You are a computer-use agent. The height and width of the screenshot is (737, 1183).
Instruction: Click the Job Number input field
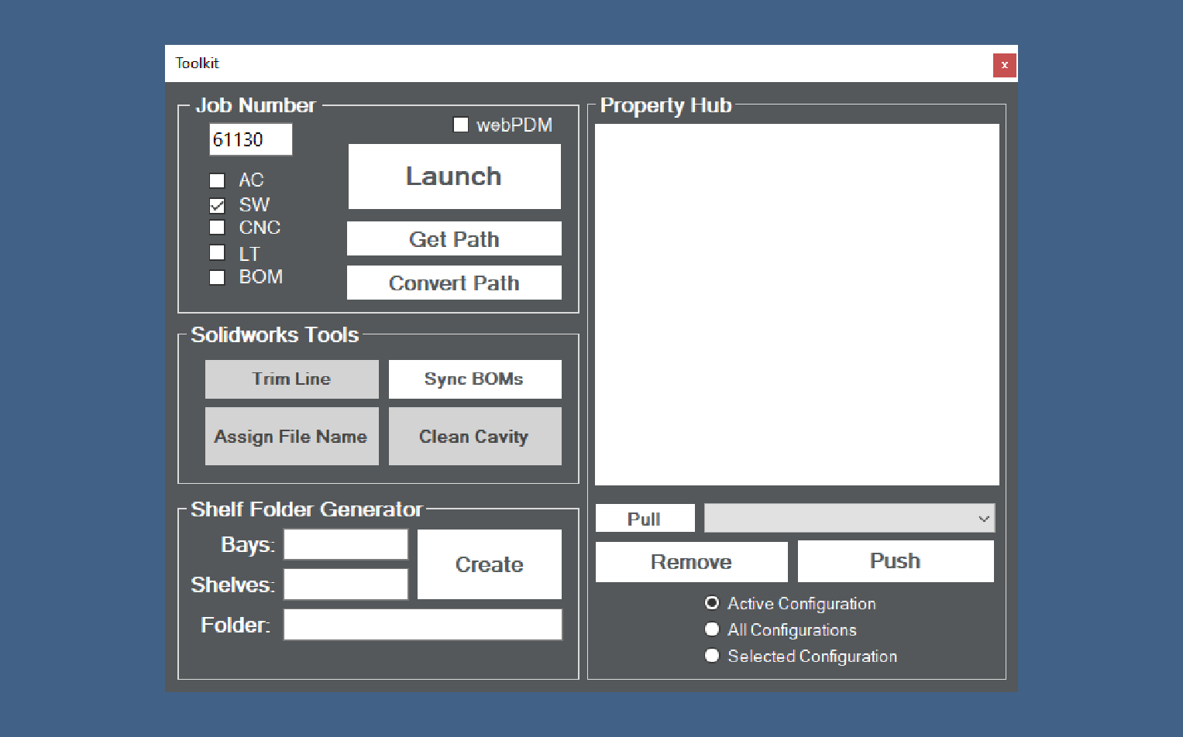(250, 139)
